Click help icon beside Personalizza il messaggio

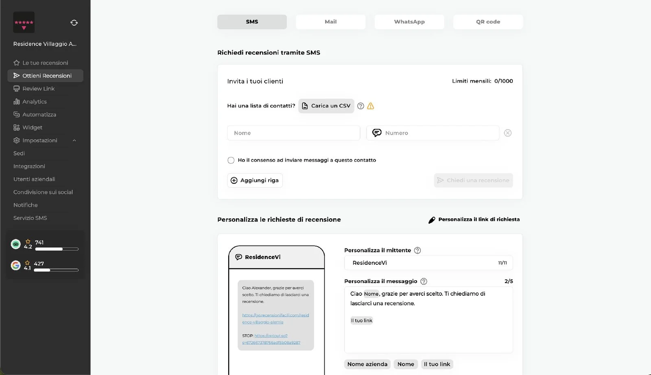click(424, 281)
